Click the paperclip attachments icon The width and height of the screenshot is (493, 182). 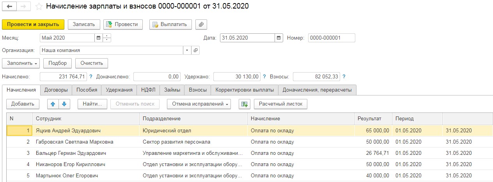click(201, 24)
